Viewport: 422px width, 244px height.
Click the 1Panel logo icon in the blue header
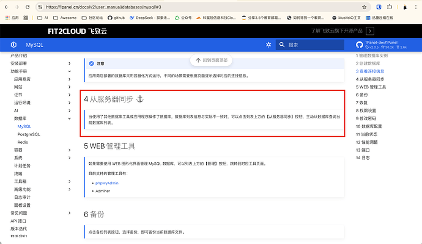(x=13, y=45)
